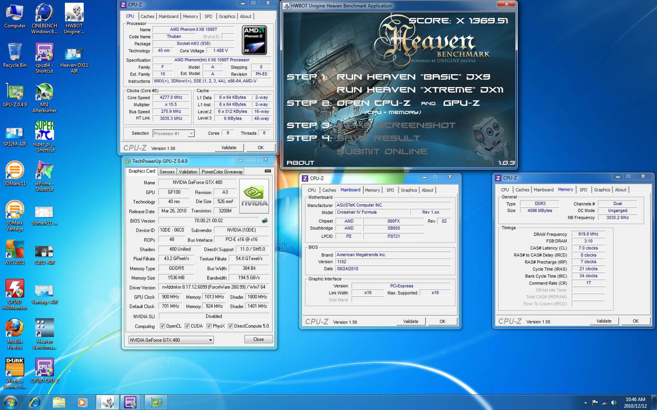Click the Crosshair IV Formula model value
The width and height of the screenshot is (657, 410).
click(372, 212)
